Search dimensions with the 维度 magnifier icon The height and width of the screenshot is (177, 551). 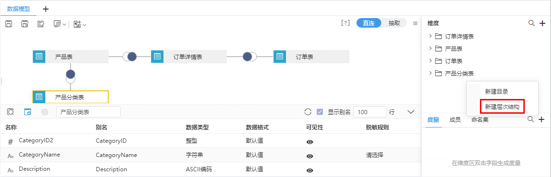531,23
